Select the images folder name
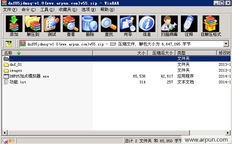The width and height of the screenshot is (232, 144). [x=16, y=70]
